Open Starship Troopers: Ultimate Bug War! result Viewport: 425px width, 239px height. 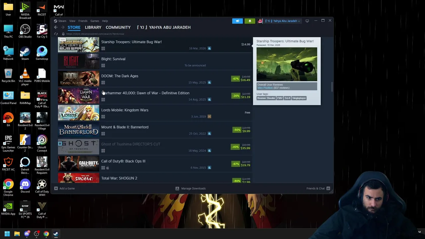coord(155,45)
